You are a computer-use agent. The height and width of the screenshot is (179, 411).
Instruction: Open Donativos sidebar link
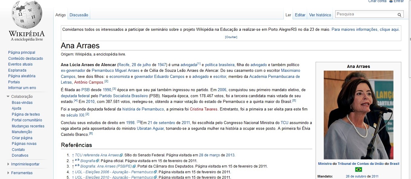[20, 155]
